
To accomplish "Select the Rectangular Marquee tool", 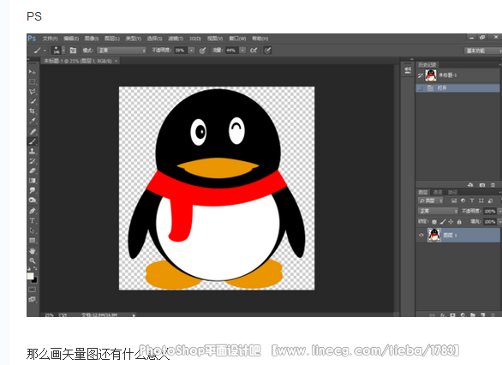I will pos(32,81).
